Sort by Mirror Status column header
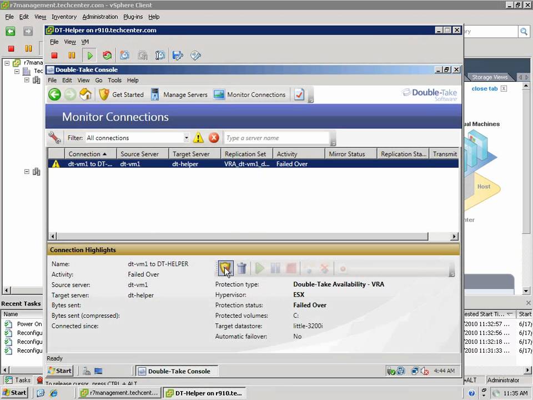Viewport: 533px width, 400px height. point(351,154)
